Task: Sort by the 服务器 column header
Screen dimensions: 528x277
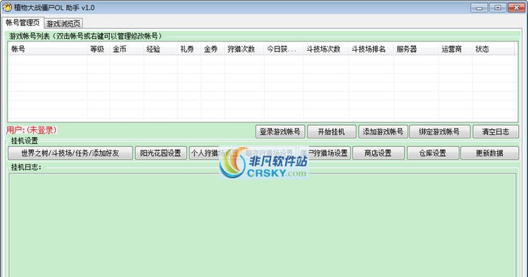Action: pos(416,49)
